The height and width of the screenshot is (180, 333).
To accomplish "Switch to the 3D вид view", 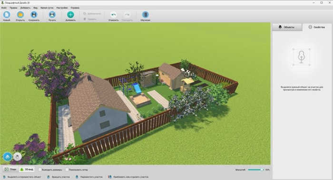I will (x=27, y=170).
